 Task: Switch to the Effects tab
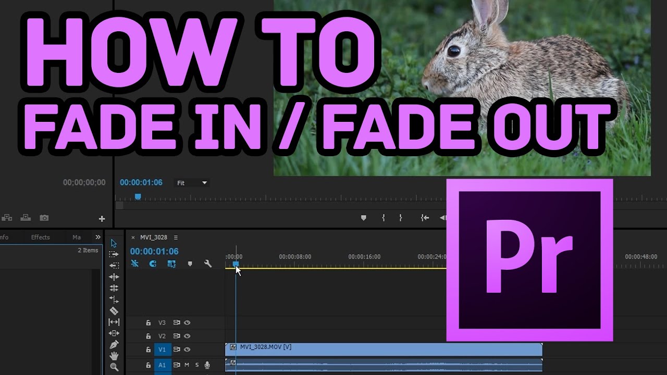click(x=40, y=238)
